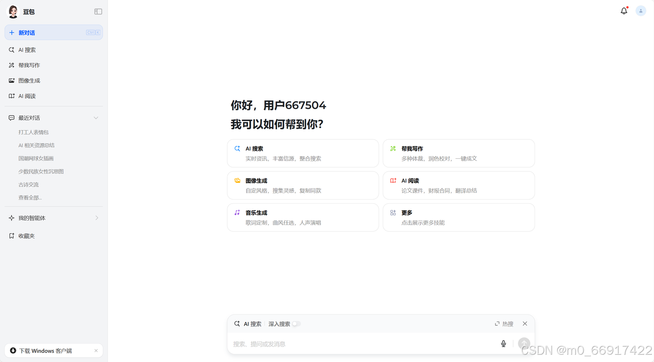Screen dimensions: 654x362
Task: Open the notifications bell
Action: point(624,11)
